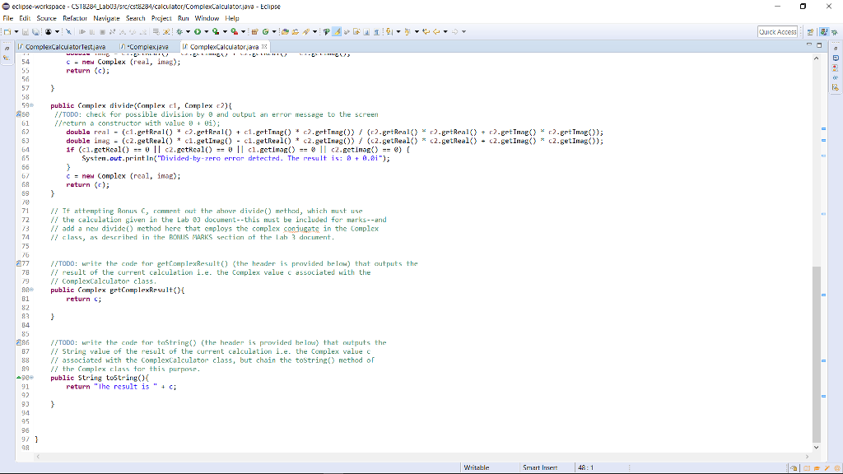Maximize the editor area
This screenshot has height=474, width=843.
click(x=819, y=45)
